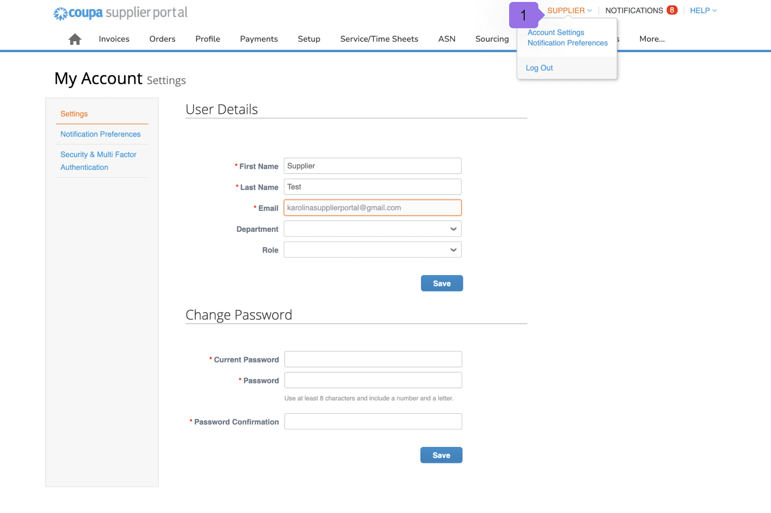The height and width of the screenshot is (513, 771).
Task: Open the red notifications count badge
Action: click(672, 10)
